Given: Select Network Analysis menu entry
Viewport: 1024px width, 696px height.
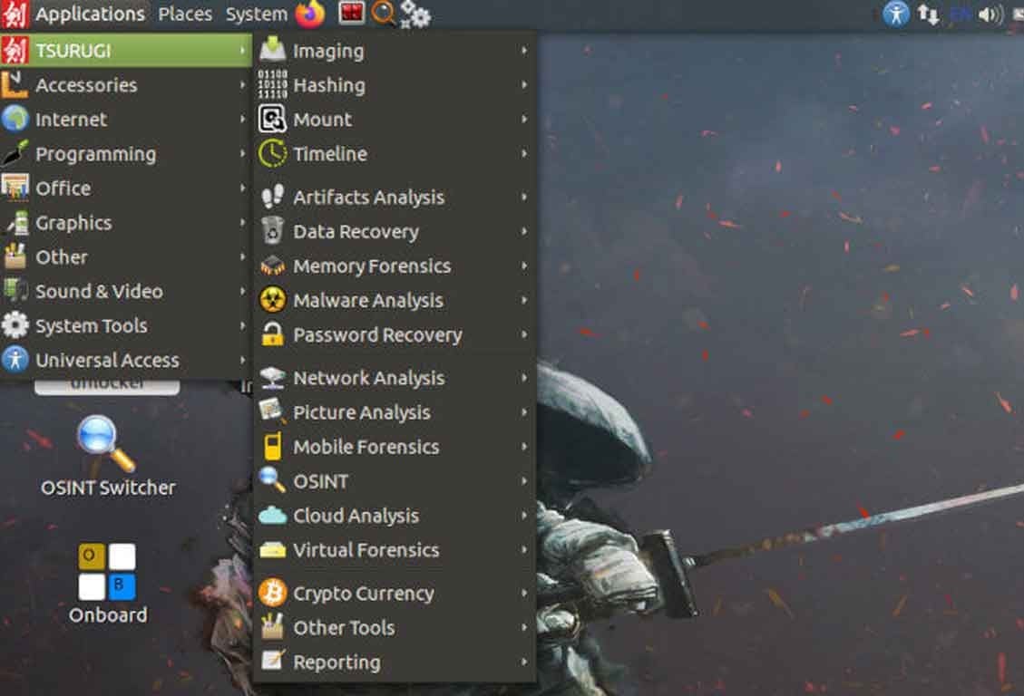Looking at the screenshot, I should [x=368, y=378].
